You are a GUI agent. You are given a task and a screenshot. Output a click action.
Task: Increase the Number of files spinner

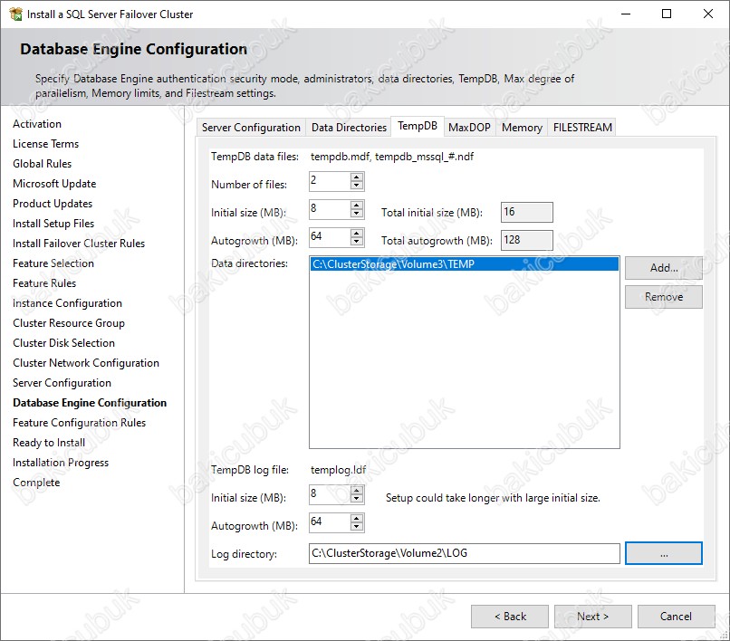[x=357, y=177]
